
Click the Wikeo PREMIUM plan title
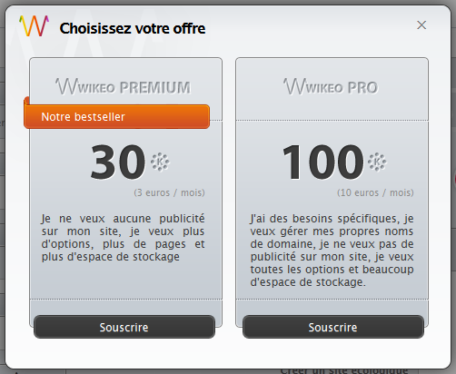pos(123,87)
